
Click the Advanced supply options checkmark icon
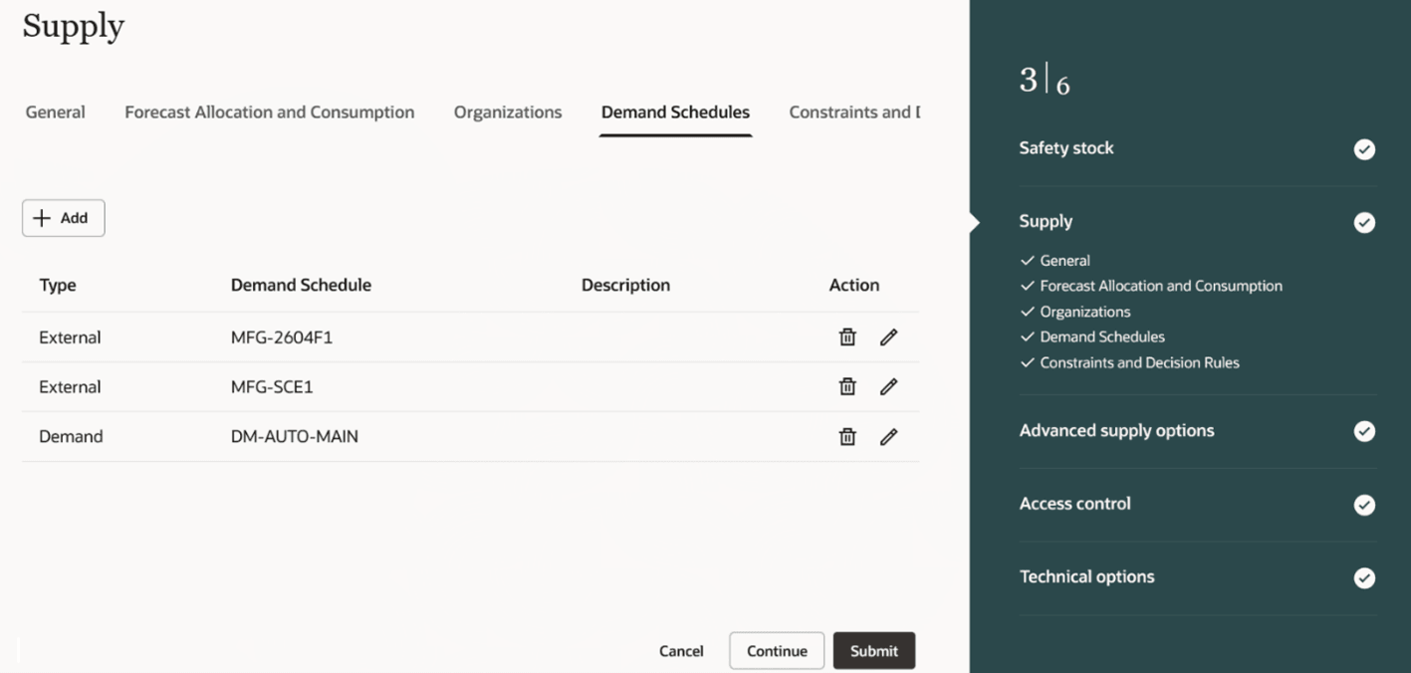tap(1364, 431)
